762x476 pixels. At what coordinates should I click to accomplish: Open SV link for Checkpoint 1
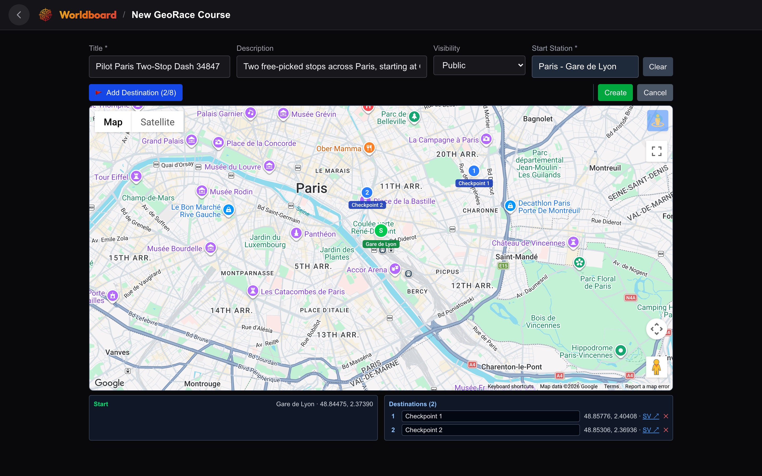[x=651, y=416]
